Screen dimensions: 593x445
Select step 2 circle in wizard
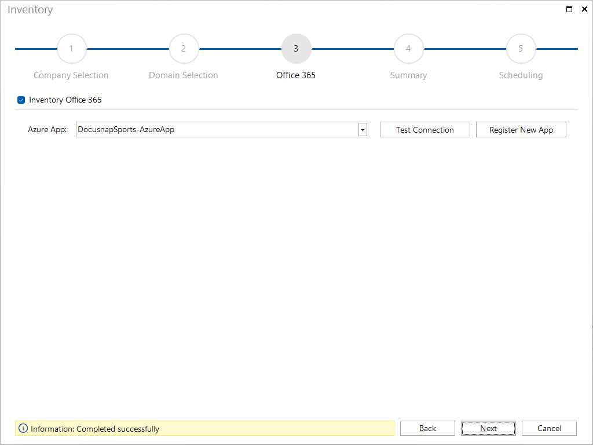[184, 49]
